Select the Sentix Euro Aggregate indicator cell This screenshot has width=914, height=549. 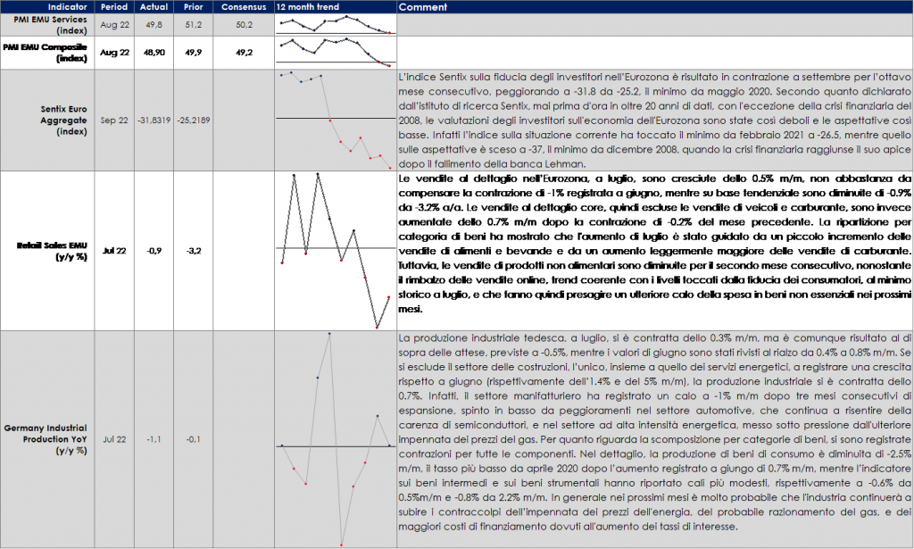tap(55, 119)
